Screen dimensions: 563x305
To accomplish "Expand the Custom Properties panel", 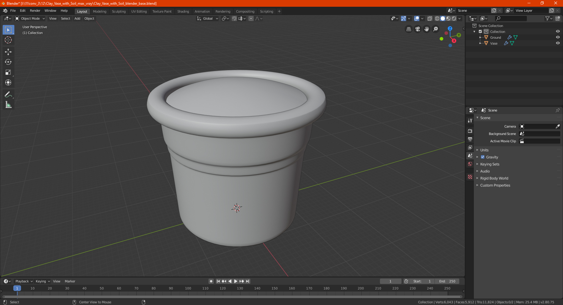I will (495, 185).
